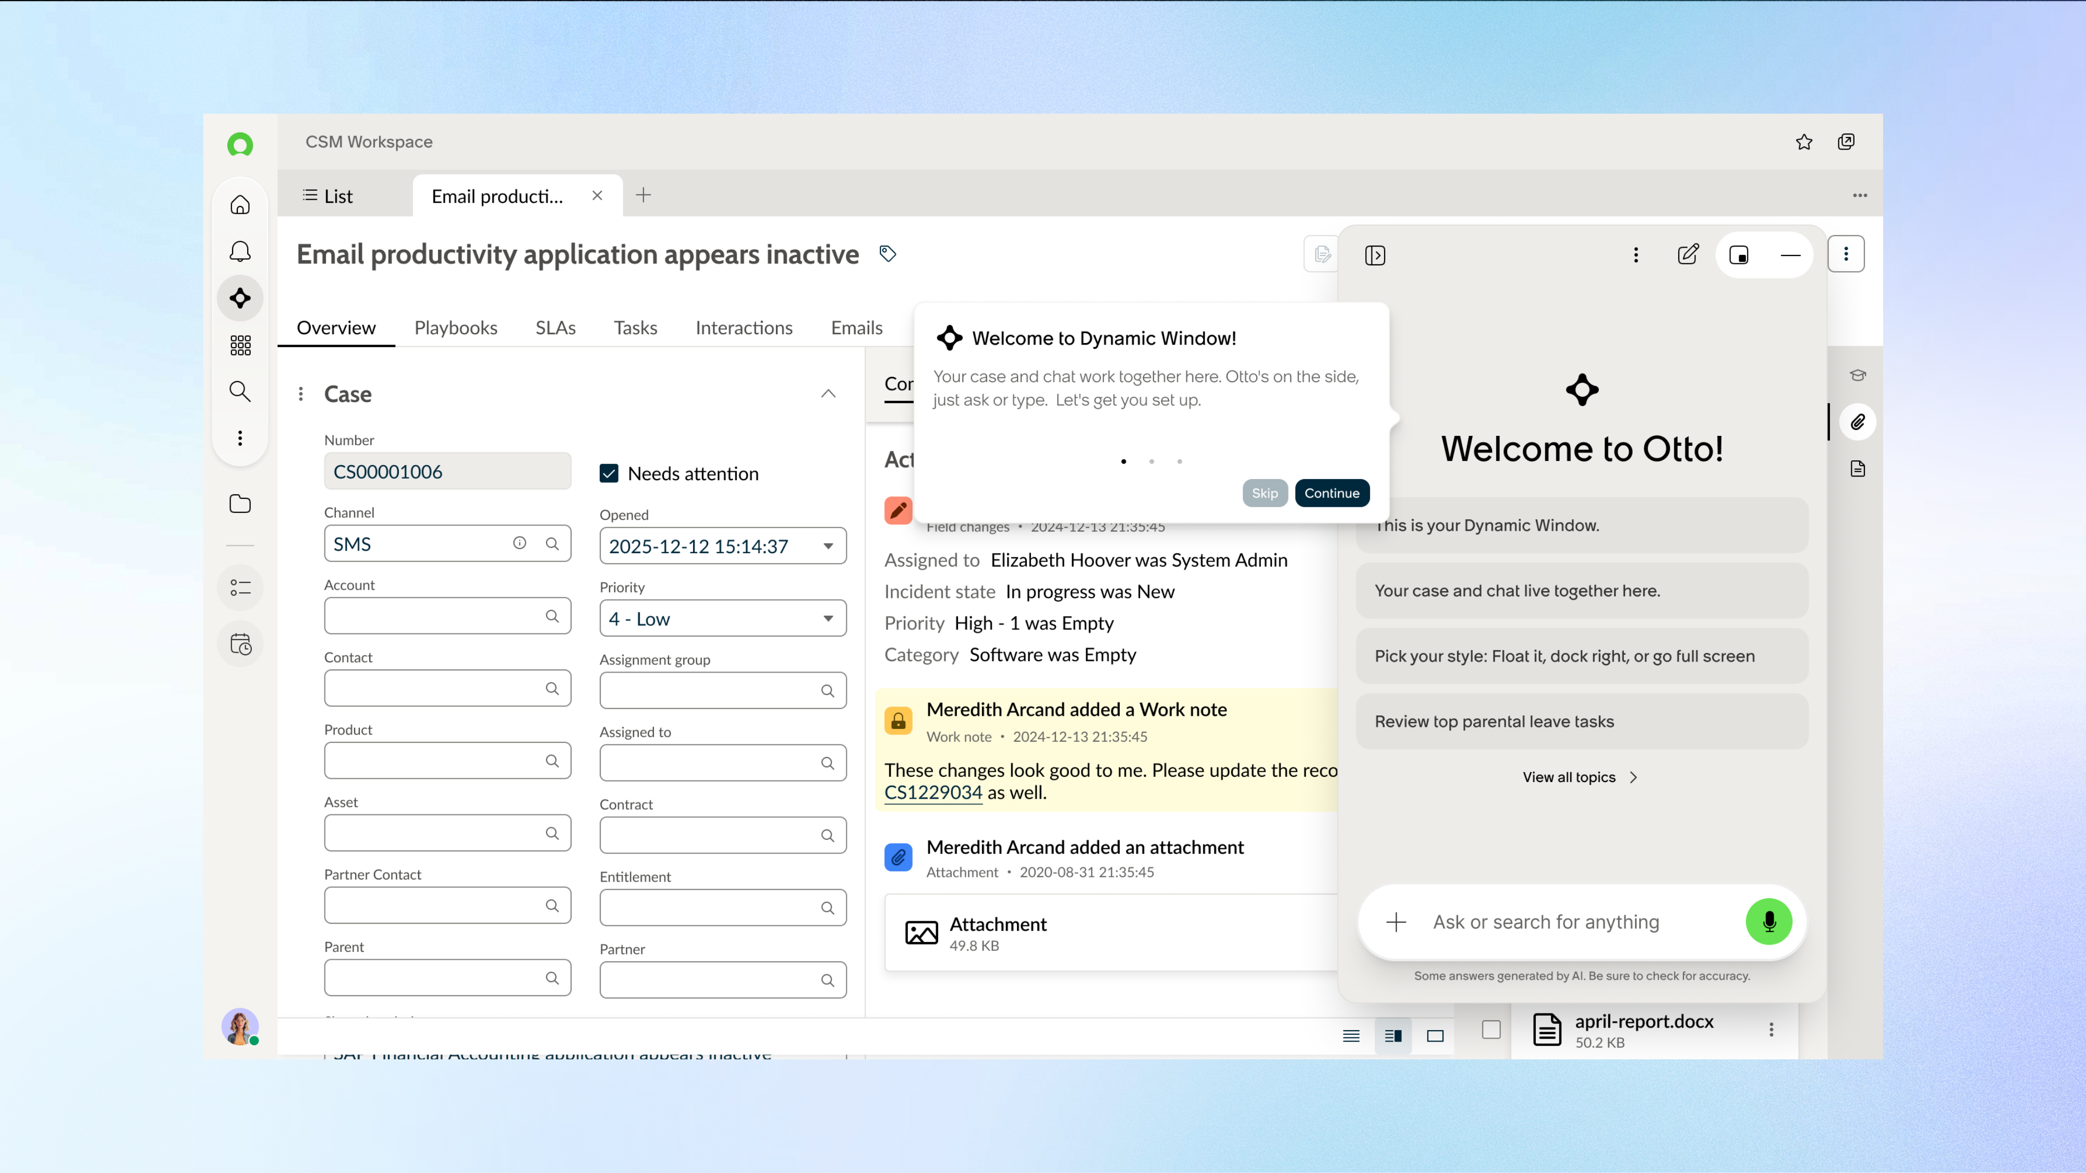Click the favorite star icon
This screenshot has width=2086, height=1173.
(1804, 142)
